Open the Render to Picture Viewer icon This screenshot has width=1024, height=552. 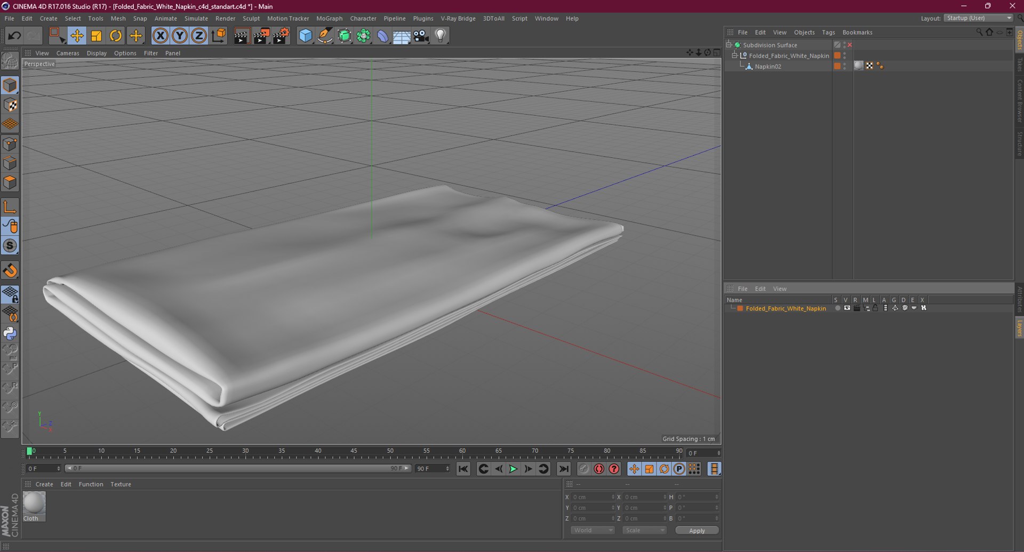(261, 36)
